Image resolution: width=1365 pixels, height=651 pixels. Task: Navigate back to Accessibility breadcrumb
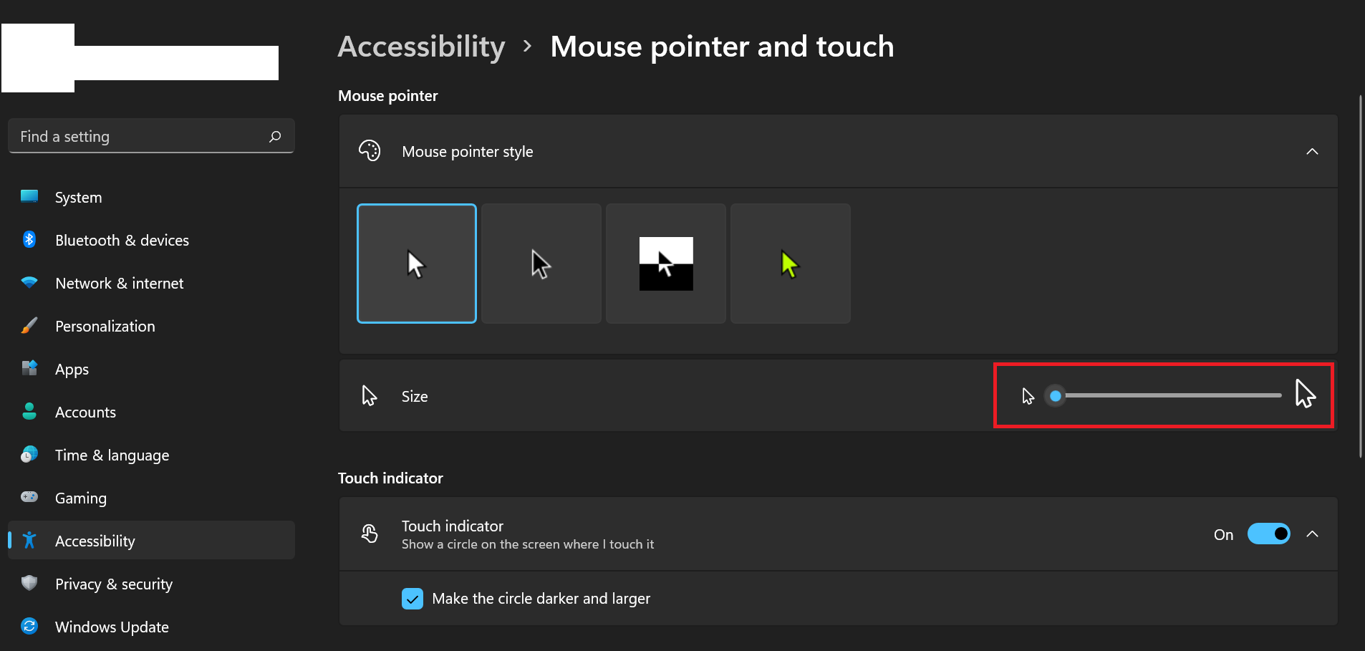click(x=421, y=47)
